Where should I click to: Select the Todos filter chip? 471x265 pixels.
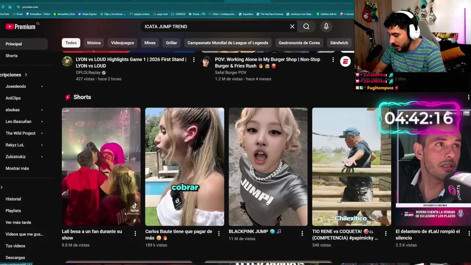71,43
